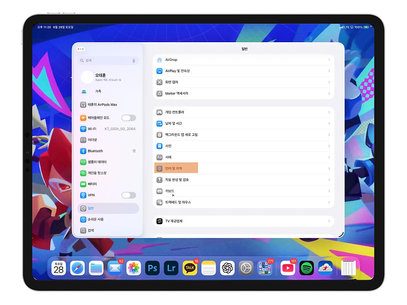
Task: Click the settings search field
Action: click(x=108, y=60)
